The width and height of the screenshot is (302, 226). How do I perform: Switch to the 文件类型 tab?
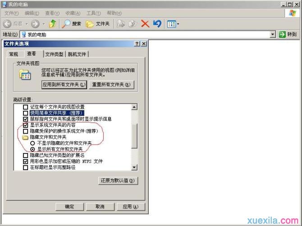click(x=54, y=54)
